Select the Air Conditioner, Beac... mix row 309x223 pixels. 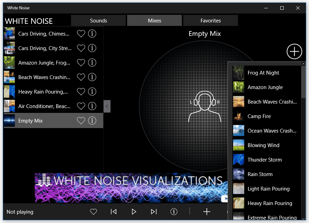click(x=53, y=106)
